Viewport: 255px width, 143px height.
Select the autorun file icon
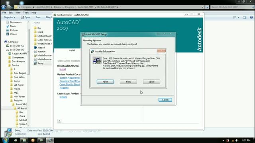(x=35, y=51)
